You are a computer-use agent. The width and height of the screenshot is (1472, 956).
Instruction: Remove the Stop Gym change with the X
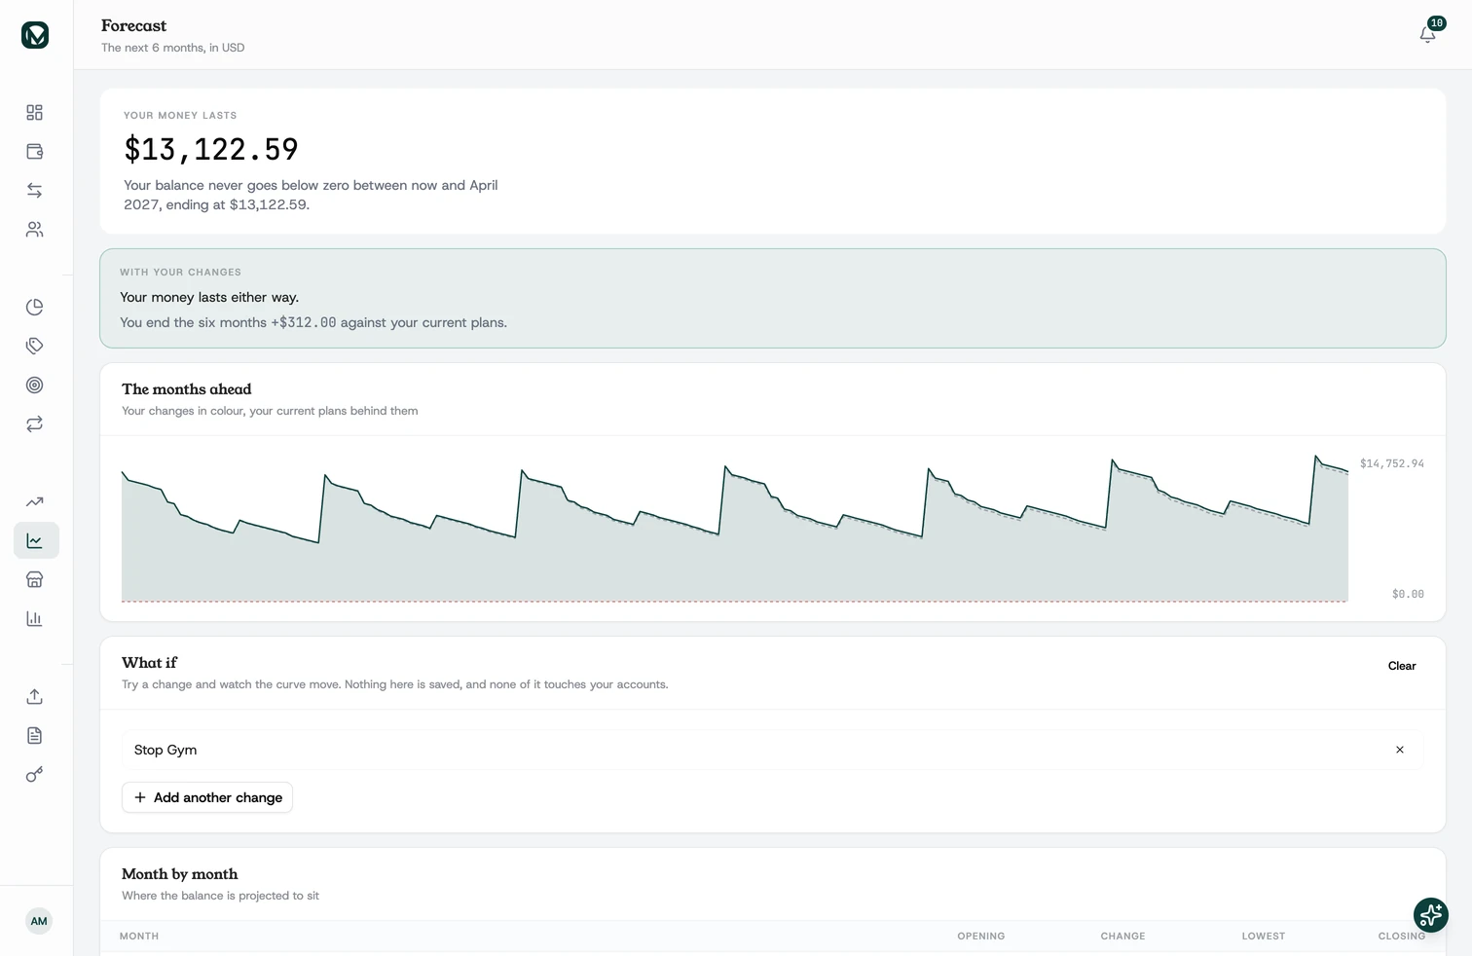click(x=1400, y=750)
